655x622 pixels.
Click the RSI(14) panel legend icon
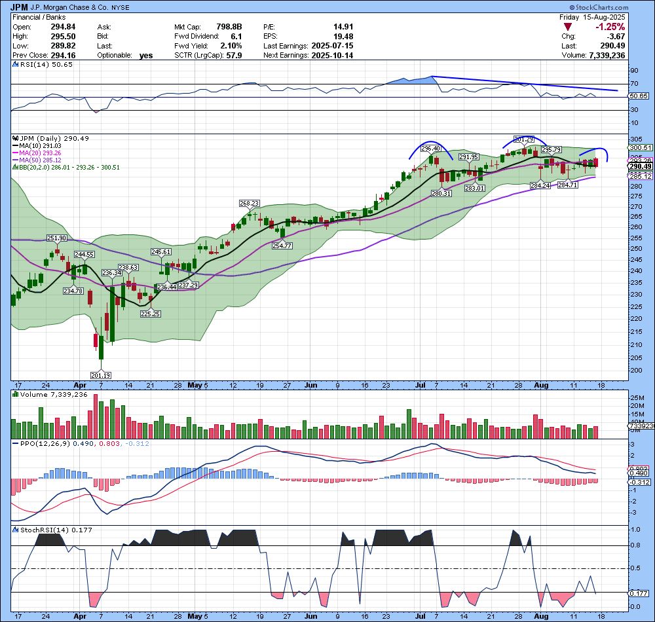[15, 65]
